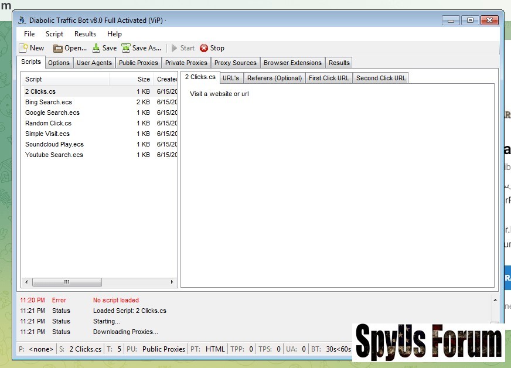Switch to the Public Proxies tab
Screen dimensions: 511x368
click(138, 63)
